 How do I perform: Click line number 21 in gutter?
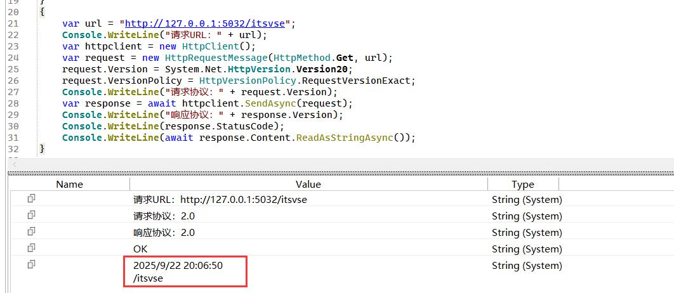point(13,23)
